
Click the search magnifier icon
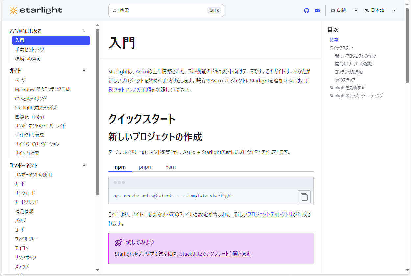tap(115, 11)
